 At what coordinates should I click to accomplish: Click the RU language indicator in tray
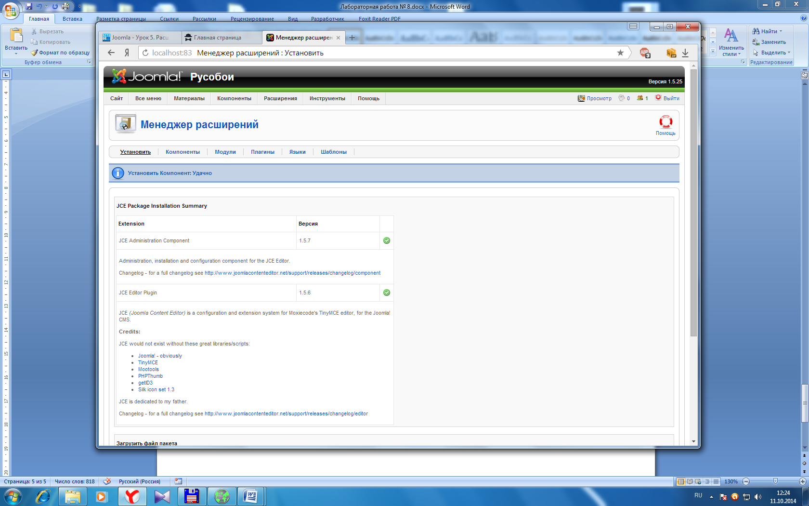(698, 495)
